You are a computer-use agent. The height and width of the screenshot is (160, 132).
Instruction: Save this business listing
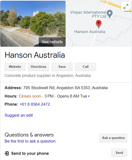coord(62,67)
